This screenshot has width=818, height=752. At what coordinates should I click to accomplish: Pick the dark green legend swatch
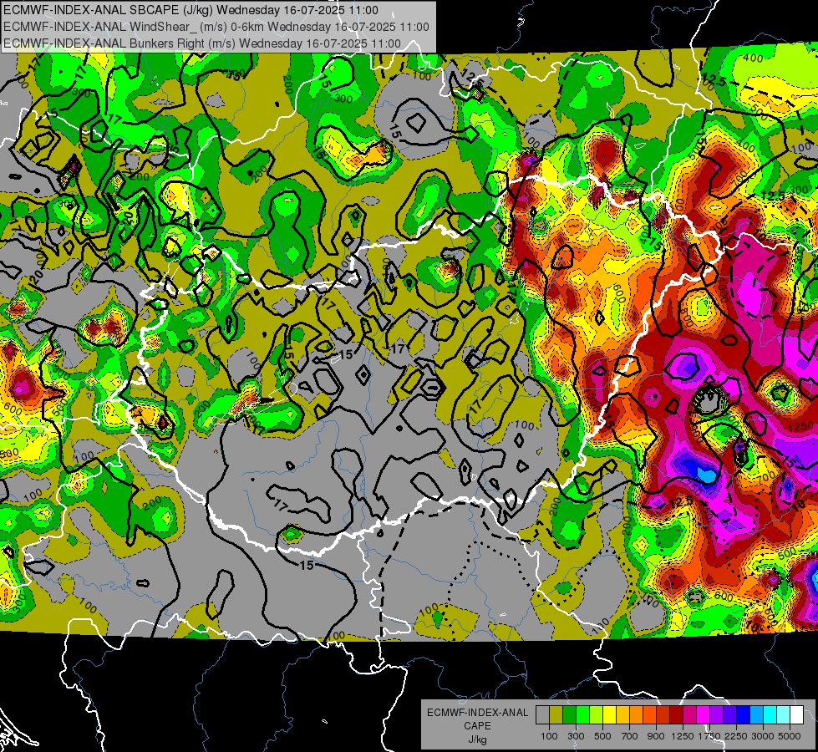pos(569,715)
